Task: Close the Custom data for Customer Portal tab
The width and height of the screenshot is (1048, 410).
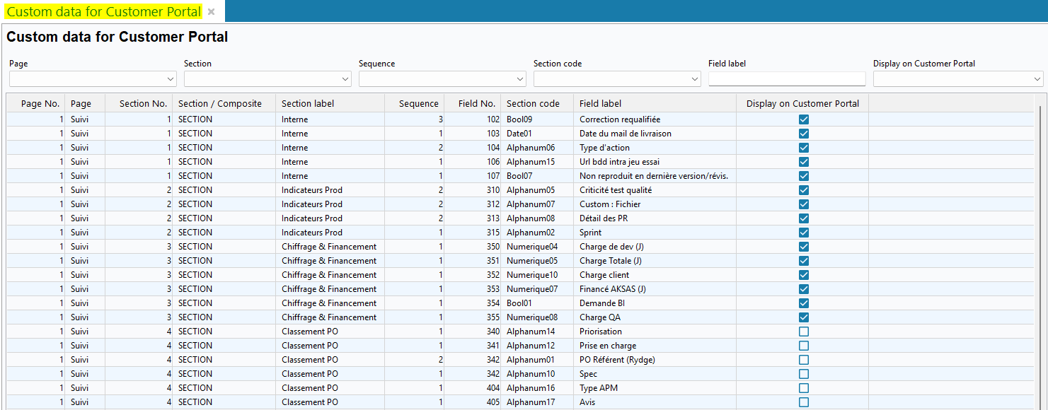Action: tap(211, 12)
